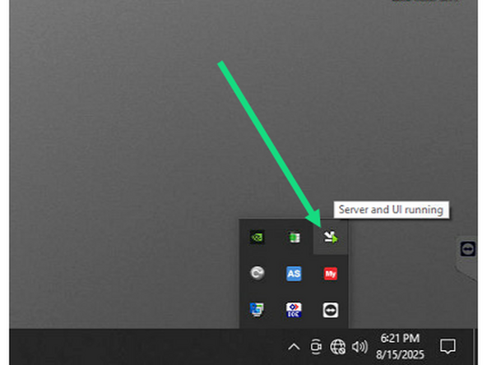Click the blue computer monitors tray icon
487x365 pixels.
[257, 310]
